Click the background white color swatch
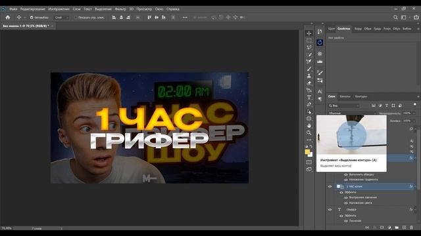Viewport: 421px width, 236px height. [311, 155]
